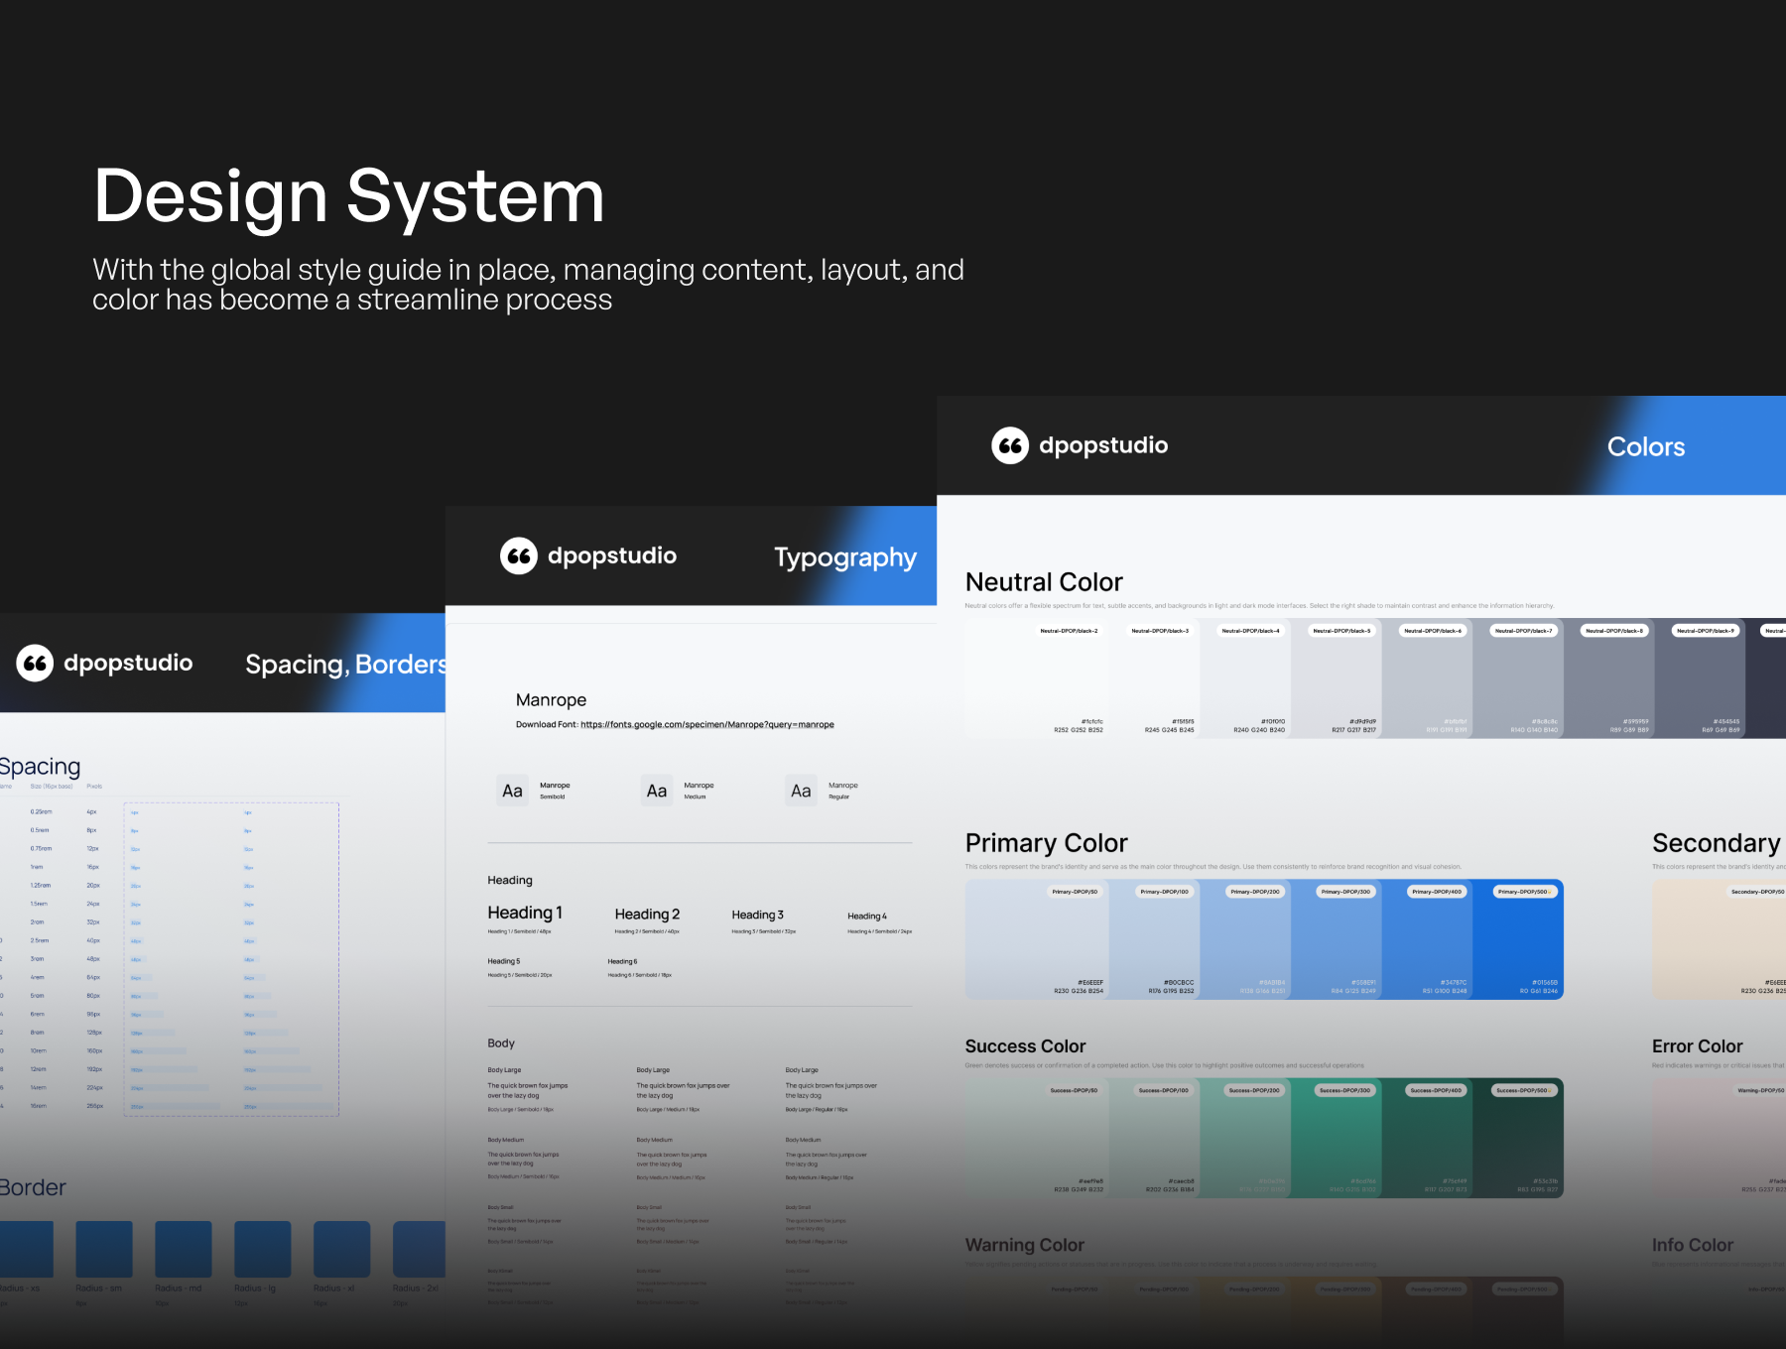Switch to the Colors tab
This screenshot has height=1349, width=1786.
click(1644, 445)
